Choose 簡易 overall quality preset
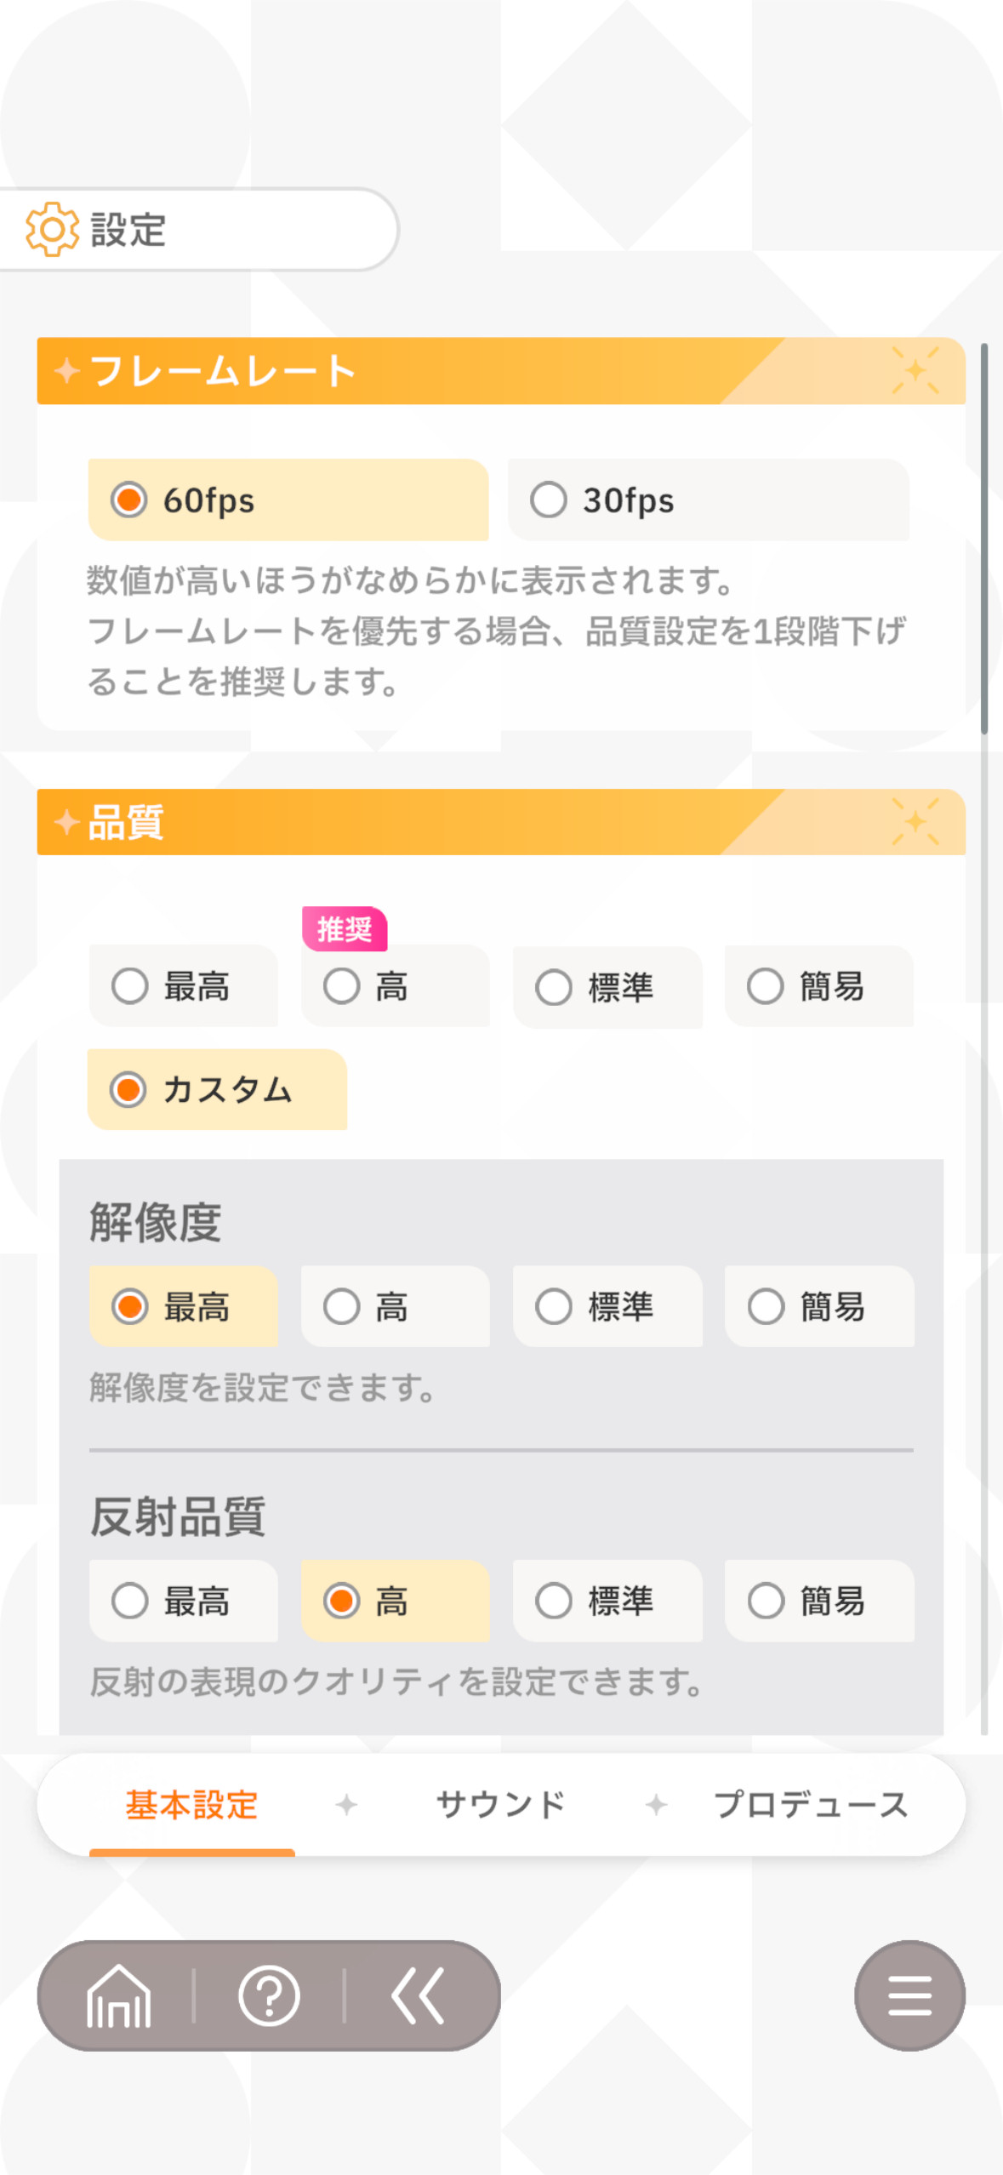The width and height of the screenshot is (1003, 2175). coord(819,986)
